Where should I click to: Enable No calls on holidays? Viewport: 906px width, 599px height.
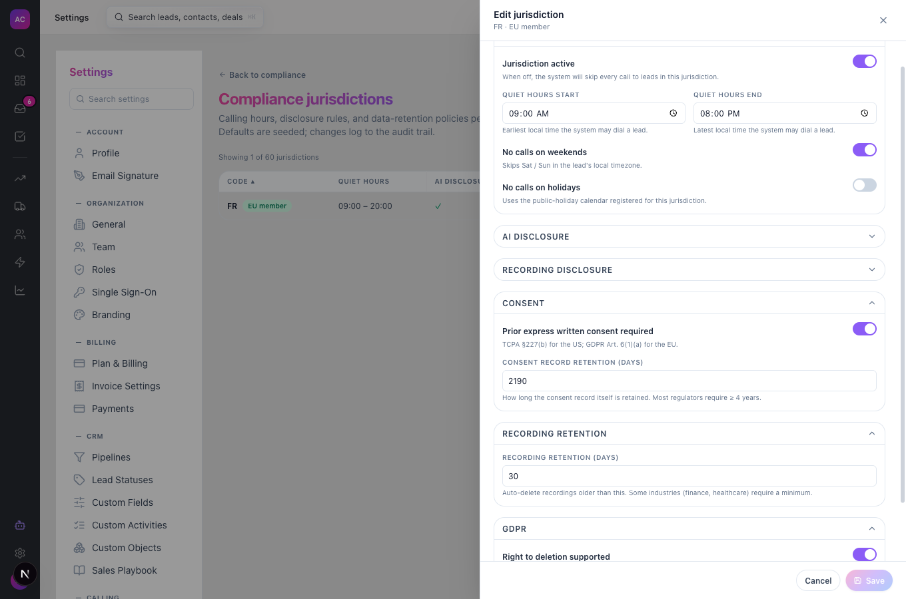coord(865,185)
